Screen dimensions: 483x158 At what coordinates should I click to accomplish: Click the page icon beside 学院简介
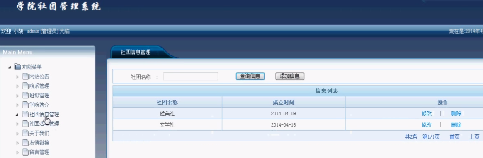26,105
